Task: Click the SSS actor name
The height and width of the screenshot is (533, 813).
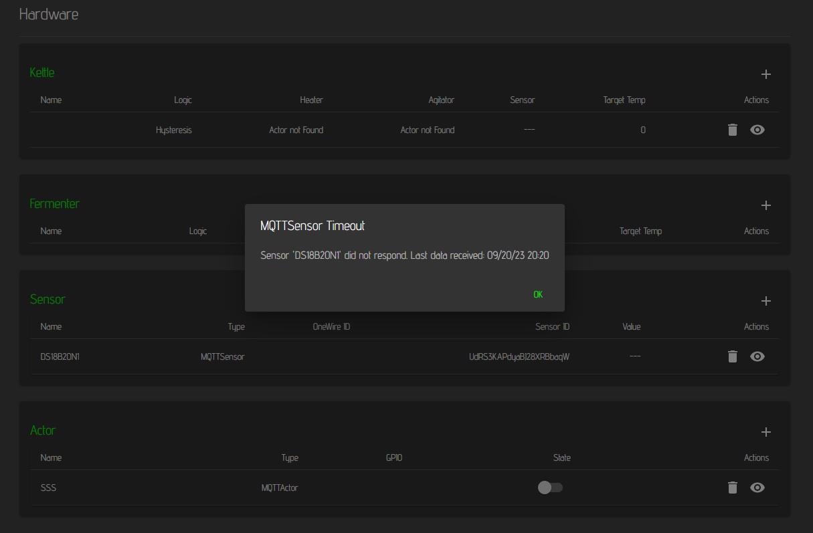Action: pos(48,488)
